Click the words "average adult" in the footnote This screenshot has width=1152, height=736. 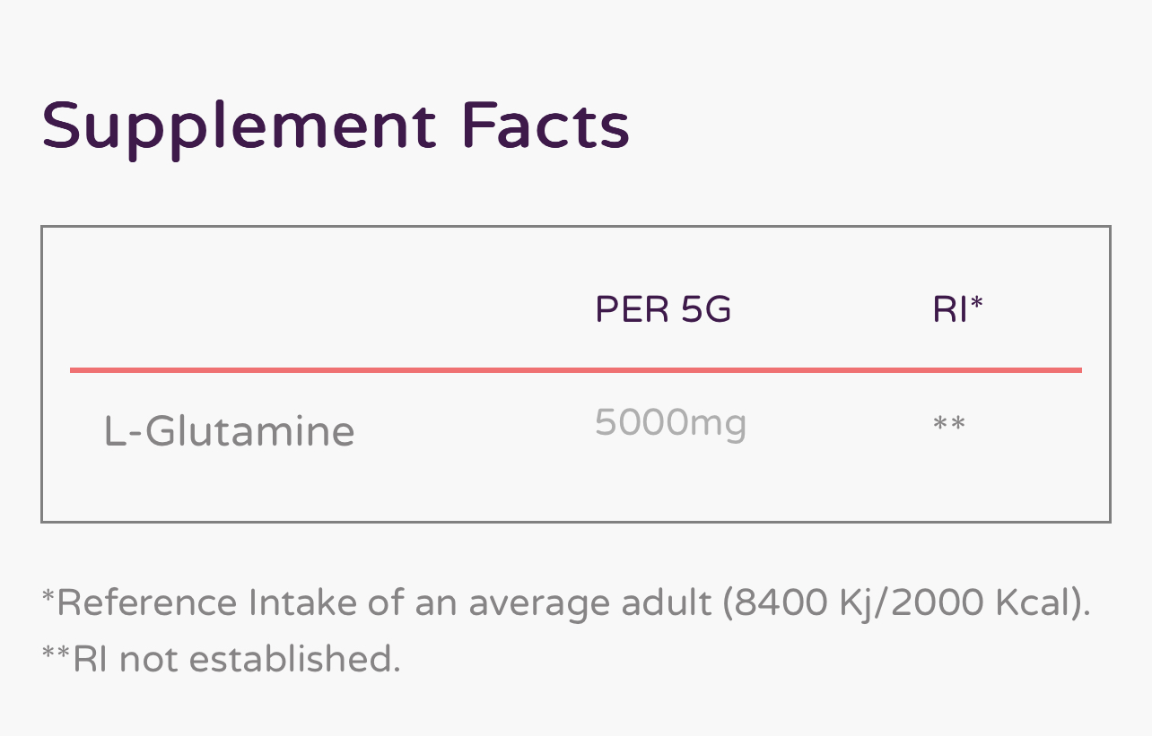(x=590, y=603)
